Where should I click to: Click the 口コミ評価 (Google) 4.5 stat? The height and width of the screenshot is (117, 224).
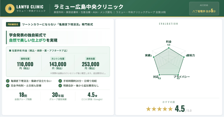click(93, 96)
